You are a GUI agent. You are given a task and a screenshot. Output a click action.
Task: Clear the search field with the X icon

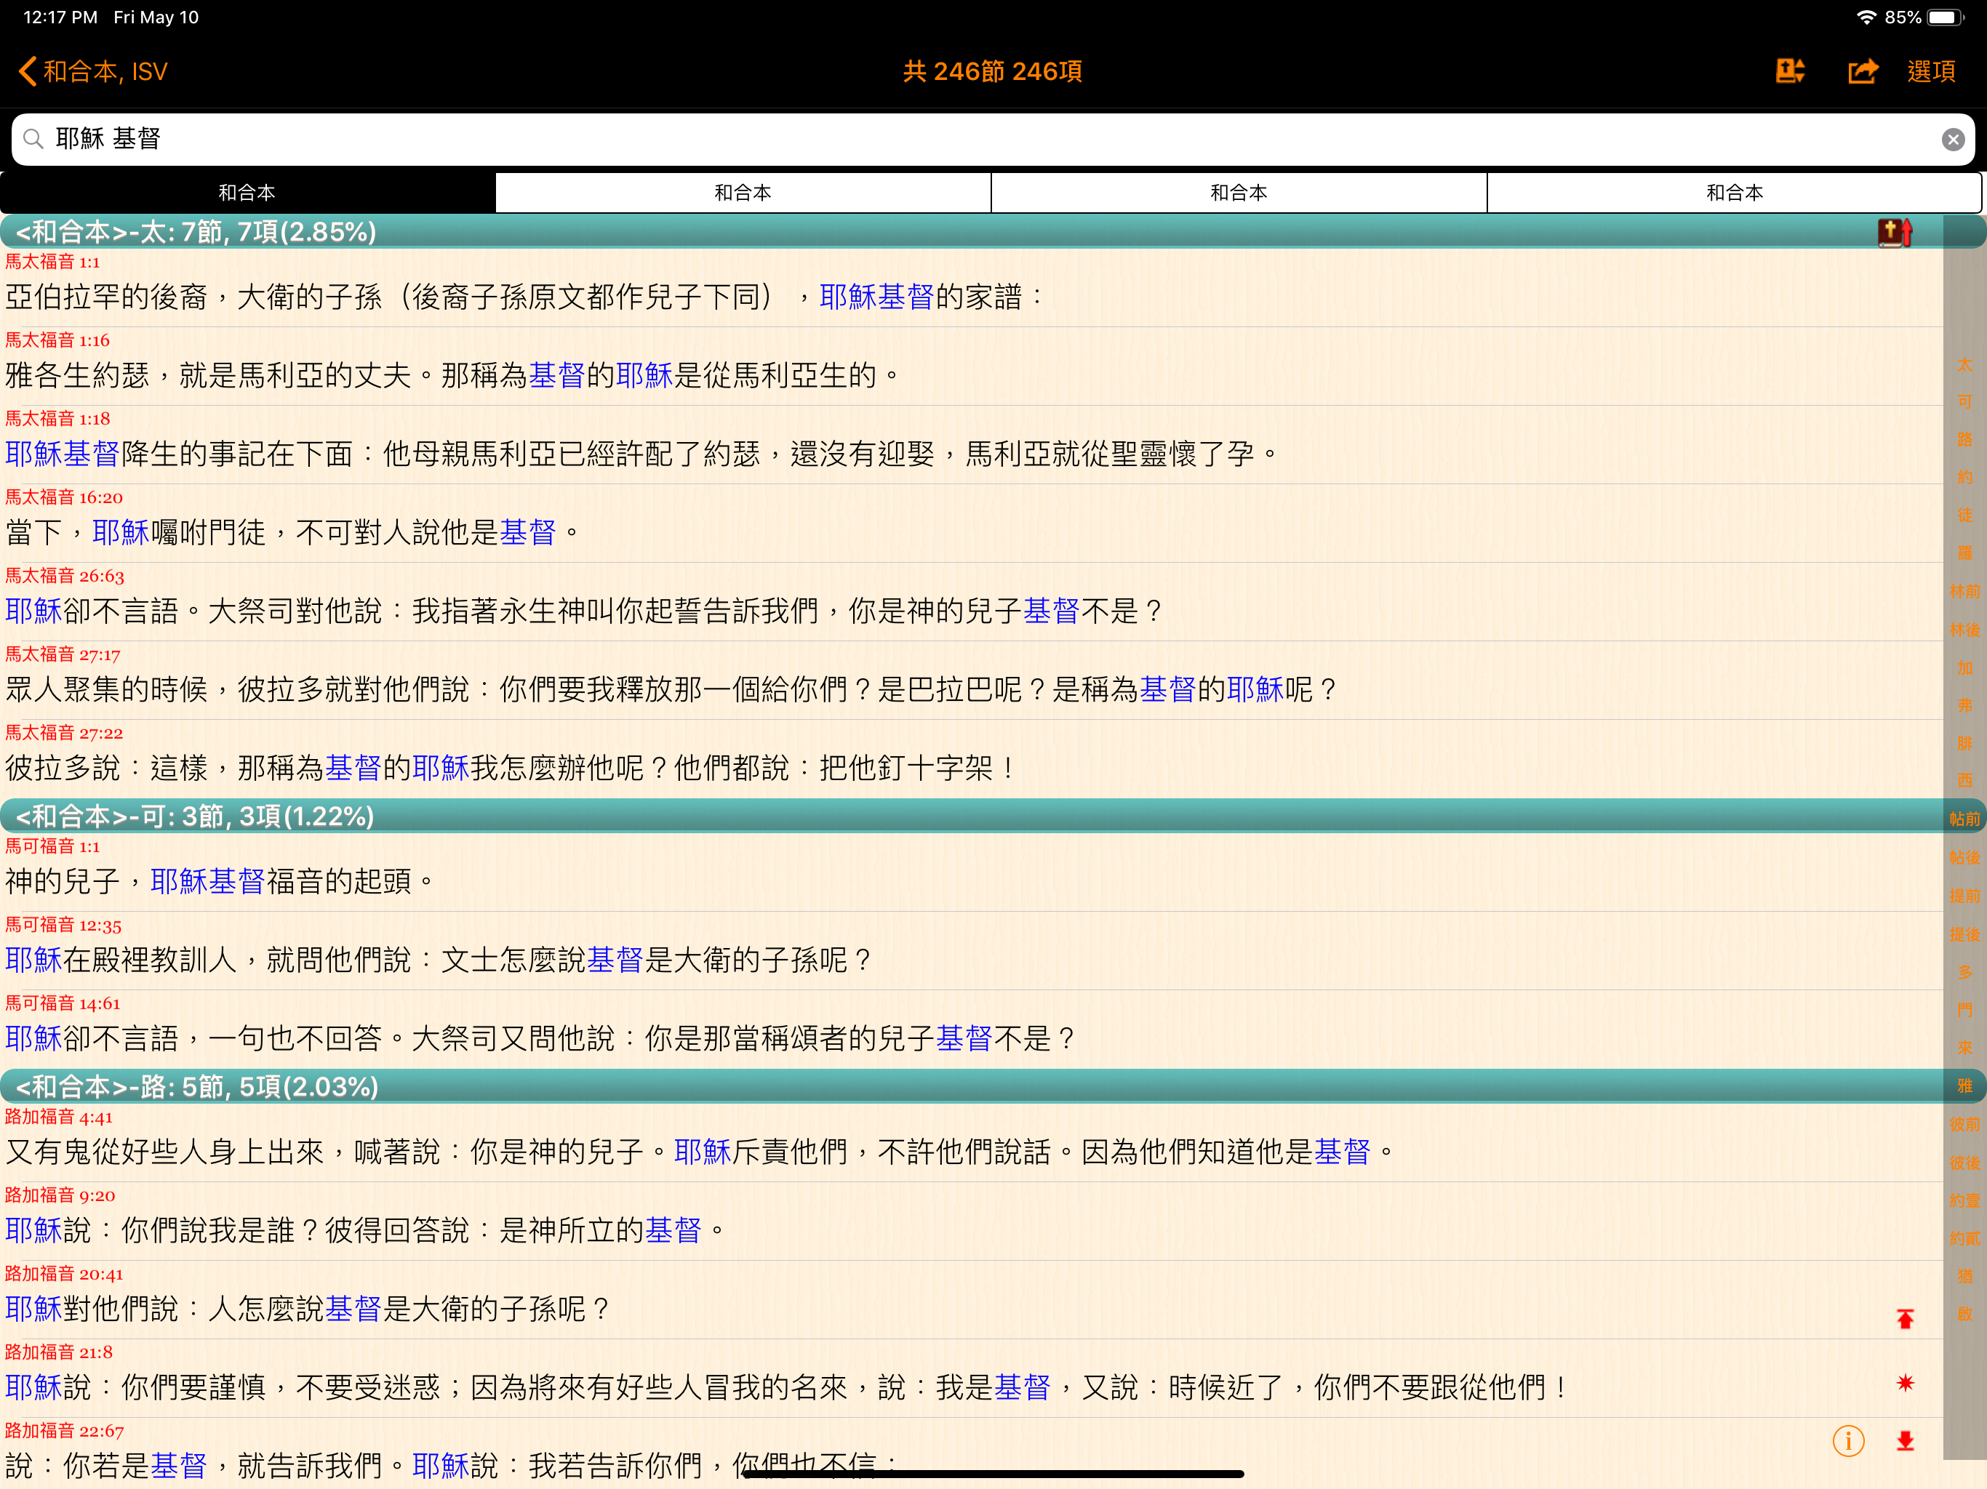click(1953, 139)
